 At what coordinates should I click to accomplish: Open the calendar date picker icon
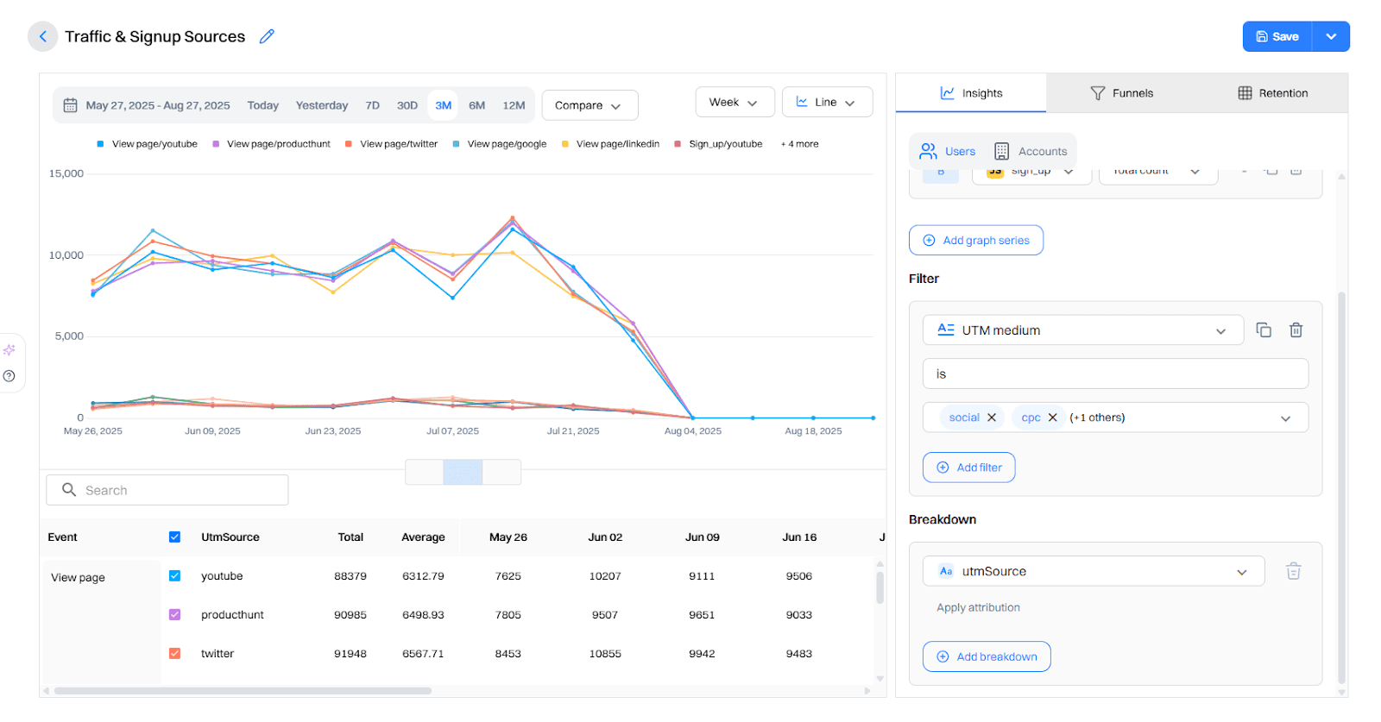[x=71, y=105]
